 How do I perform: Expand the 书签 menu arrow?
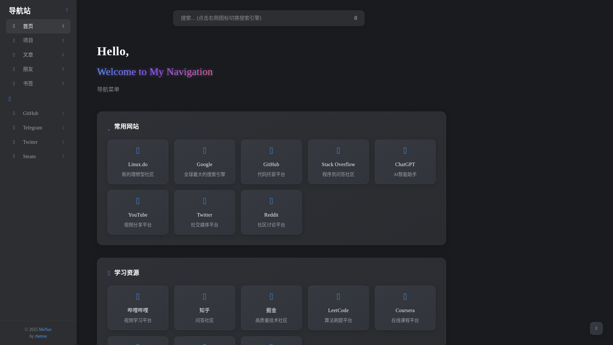pos(63,83)
